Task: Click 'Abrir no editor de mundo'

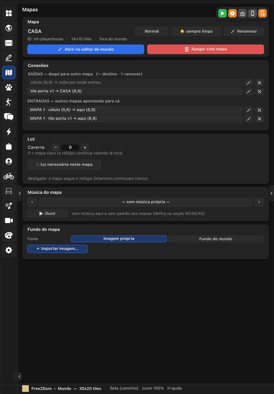Action: click(86, 49)
